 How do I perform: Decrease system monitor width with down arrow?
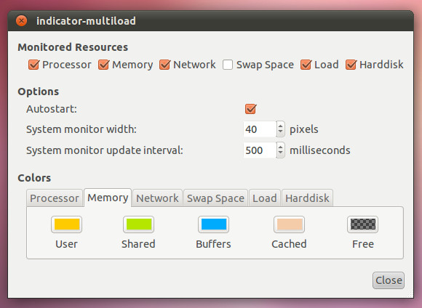point(280,133)
